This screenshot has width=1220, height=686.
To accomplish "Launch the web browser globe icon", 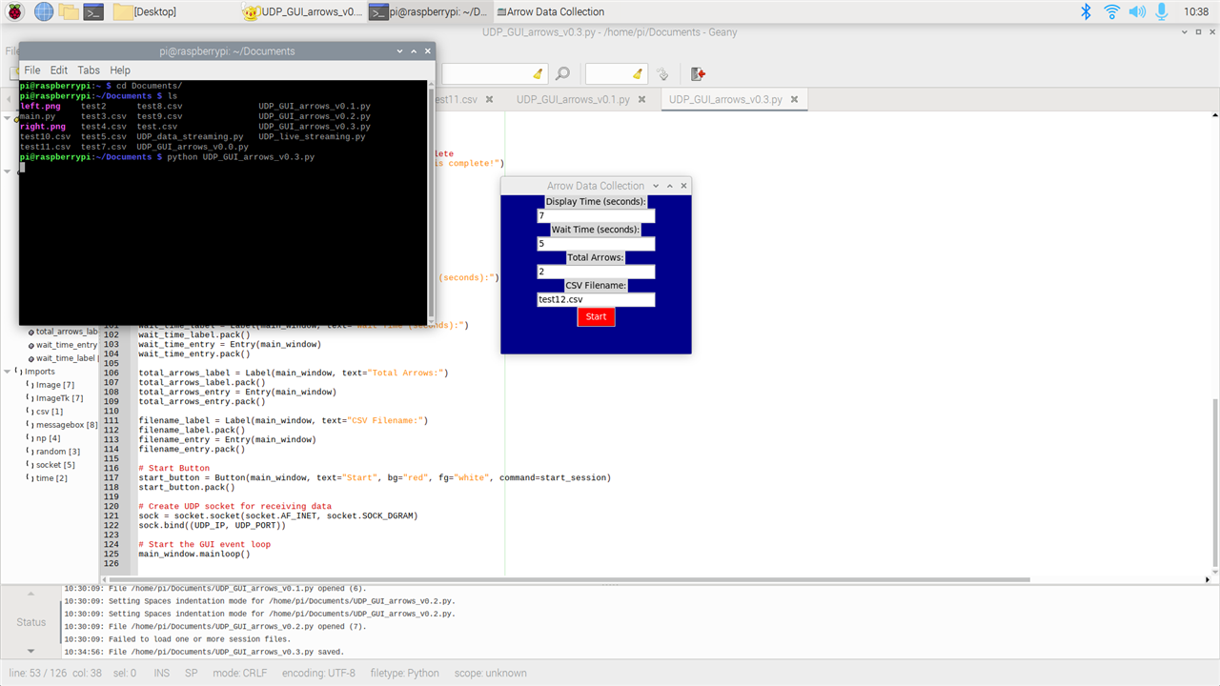I will [44, 11].
